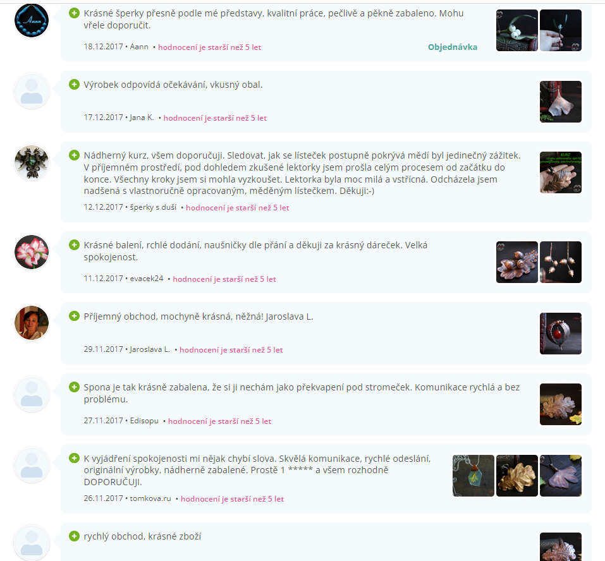View the acorn earrings thumbnail
The height and width of the screenshot is (561, 605).
tap(561, 262)
